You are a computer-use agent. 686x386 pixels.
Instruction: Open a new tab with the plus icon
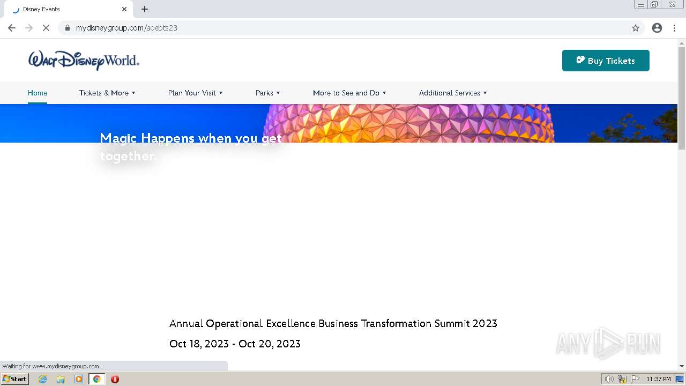[x=145, y=9]
